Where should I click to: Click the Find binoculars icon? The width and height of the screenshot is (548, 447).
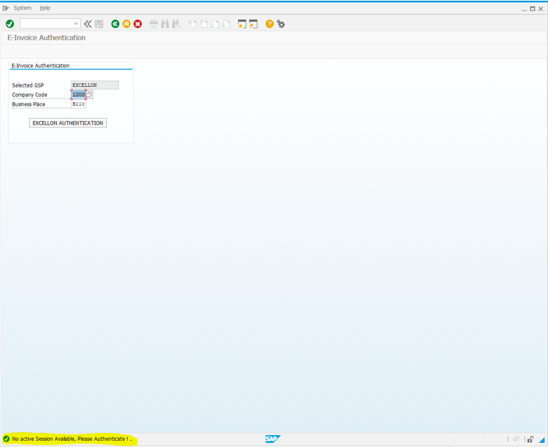[165, 24]
